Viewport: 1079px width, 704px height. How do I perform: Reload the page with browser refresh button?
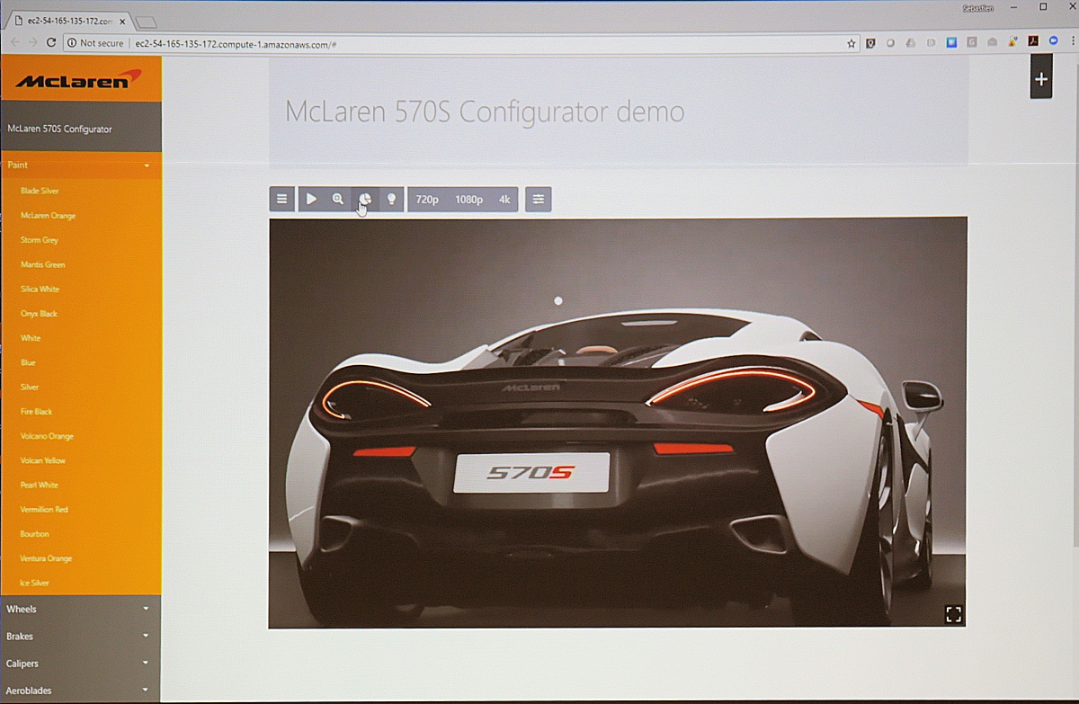point(51,43)
